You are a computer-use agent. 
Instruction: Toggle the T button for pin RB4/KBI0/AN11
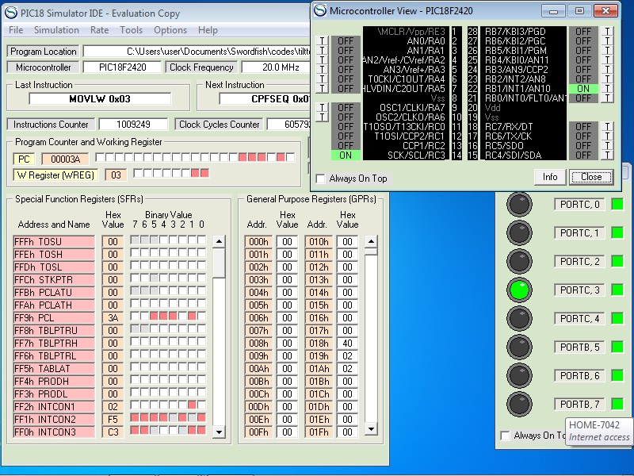607,60
